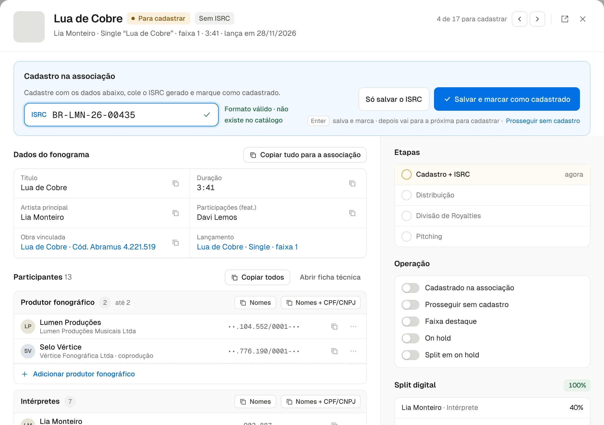
Task: Turn on Faixa destaque switch
Action: coord(410,322)
